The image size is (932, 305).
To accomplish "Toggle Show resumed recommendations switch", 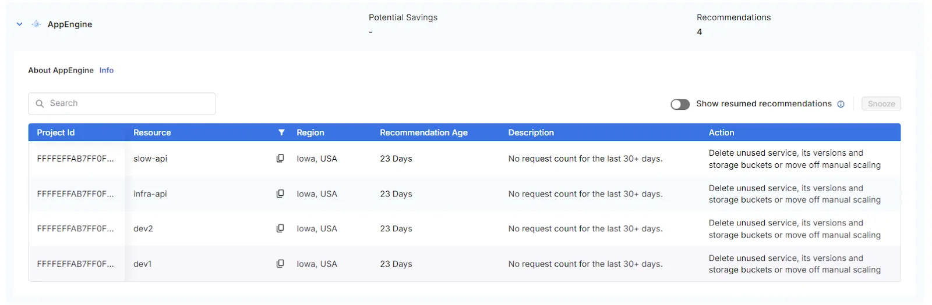I will (x=680, y=104).
